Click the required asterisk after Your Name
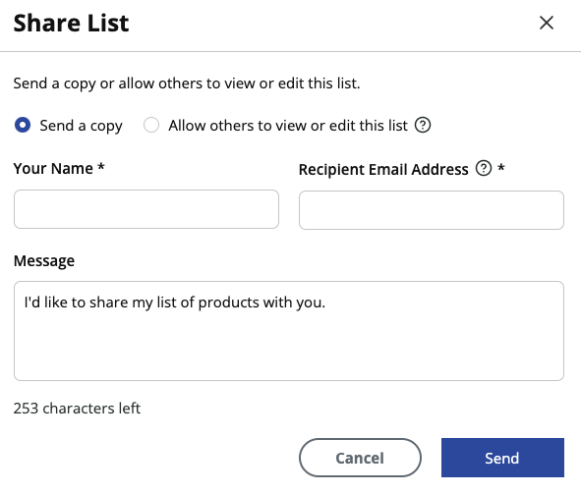Screen dimensions: 581x494 coord(101,167)
